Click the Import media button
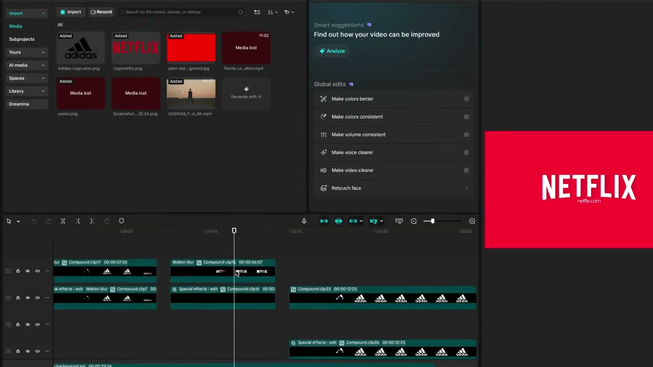Viewport: 653px width, 367px height. (70, 12)
